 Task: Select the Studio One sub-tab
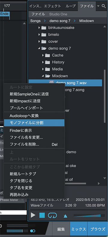coord(58,14)
